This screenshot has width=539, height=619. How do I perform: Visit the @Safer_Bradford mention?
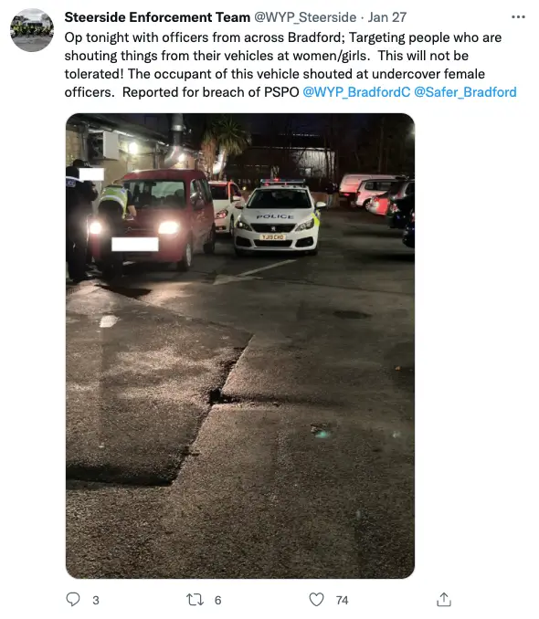(465, 92)
